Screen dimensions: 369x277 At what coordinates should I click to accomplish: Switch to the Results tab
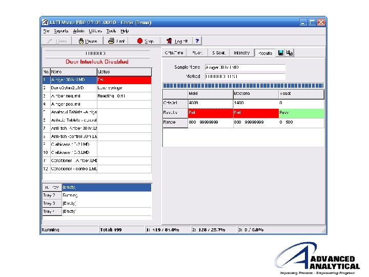tap(265, 53)
